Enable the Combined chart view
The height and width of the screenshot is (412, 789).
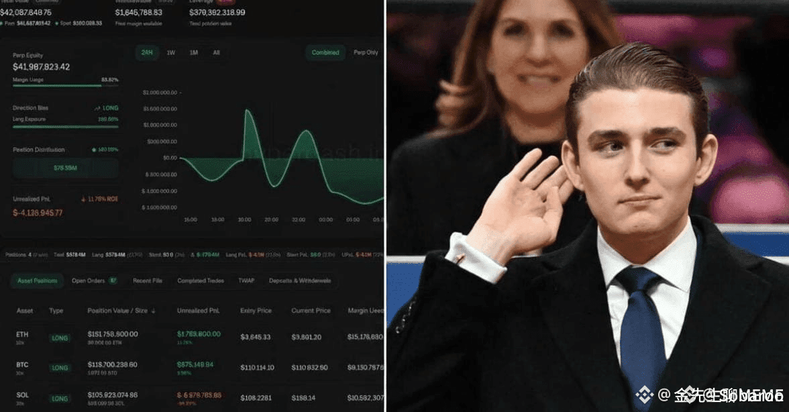pyautogui.click(x=325, y=53)
